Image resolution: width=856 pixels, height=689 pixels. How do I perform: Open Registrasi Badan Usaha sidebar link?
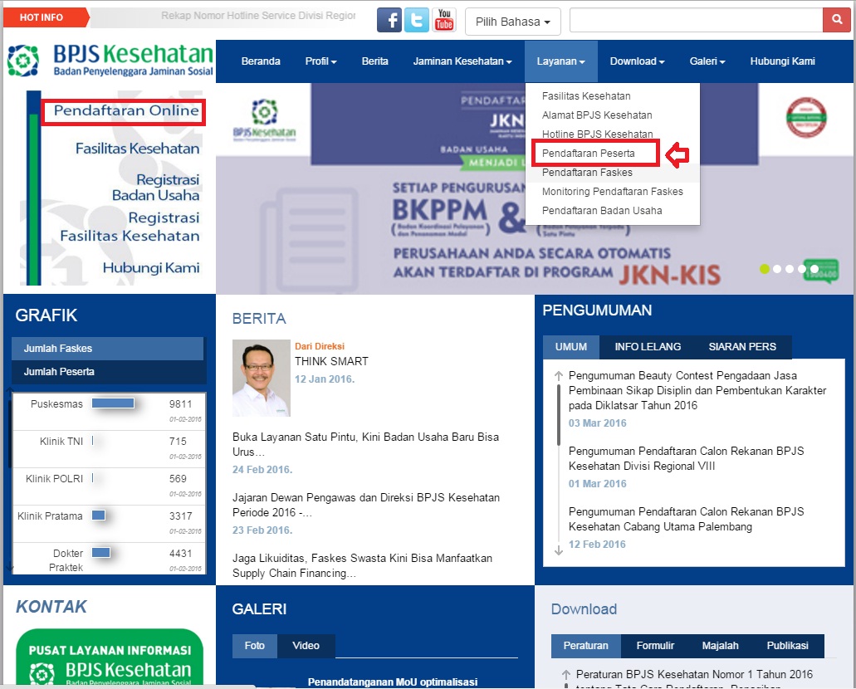(156, 188)
